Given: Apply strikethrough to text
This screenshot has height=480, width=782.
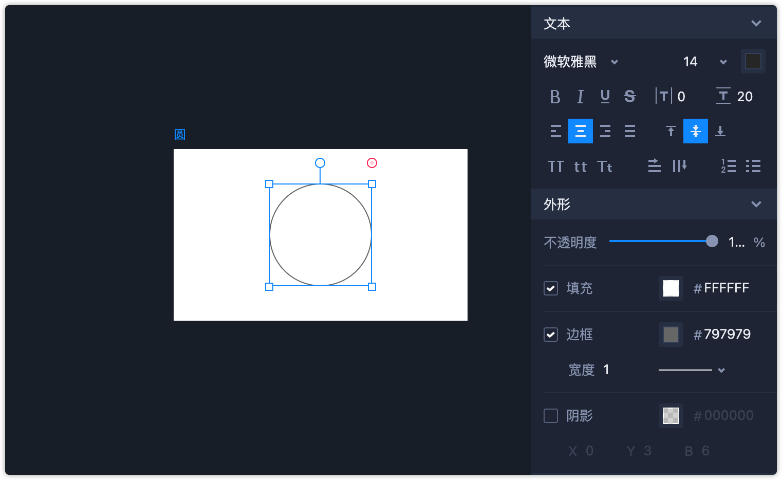Looking at the screenshot, I should click(x=630, y=97).
